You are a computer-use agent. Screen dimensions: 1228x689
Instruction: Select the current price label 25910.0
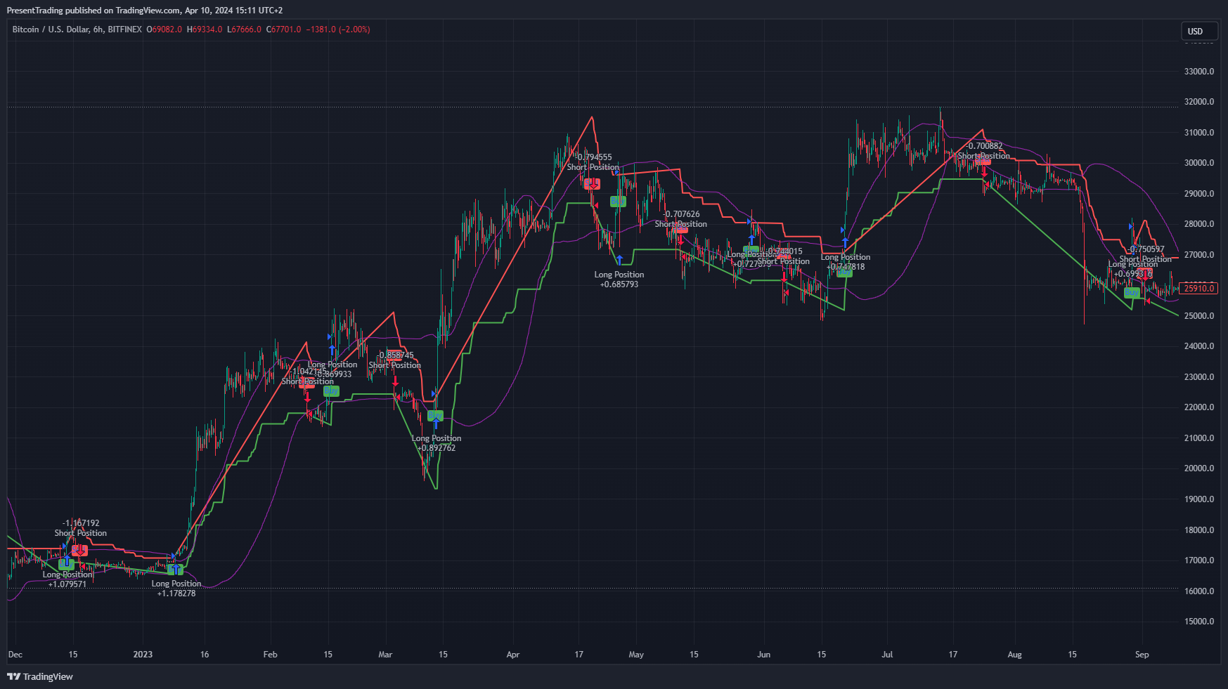click(x=1199, y=288)
